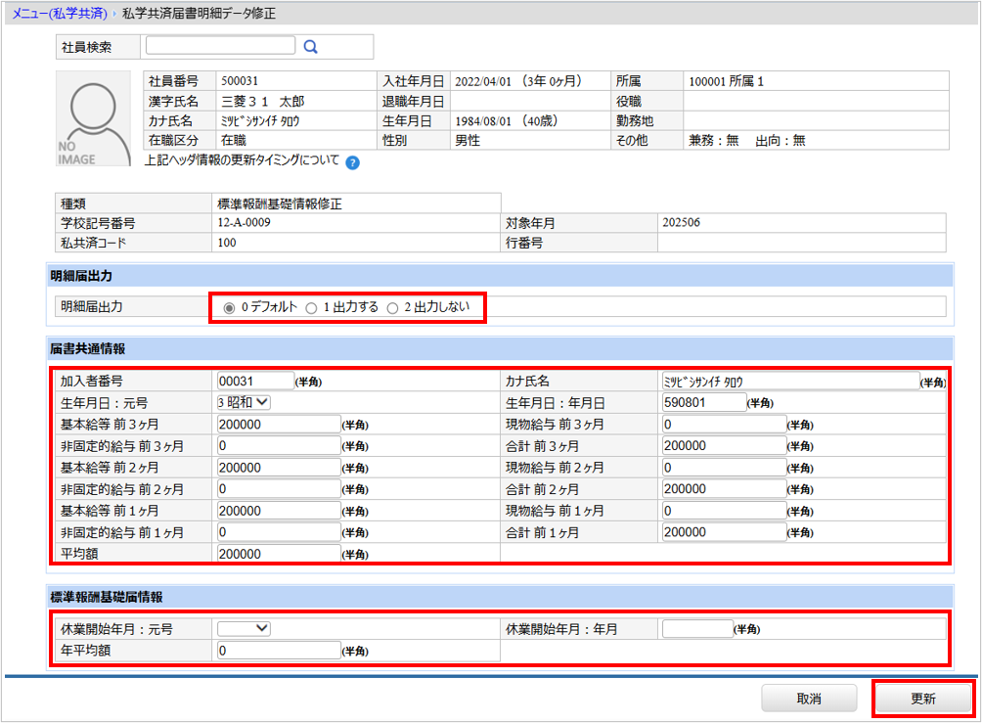This screenshot has width=982, height=723.
Task: Click the 学校記号番号 value 12-A-0009
Action: (x=244, y=222)
